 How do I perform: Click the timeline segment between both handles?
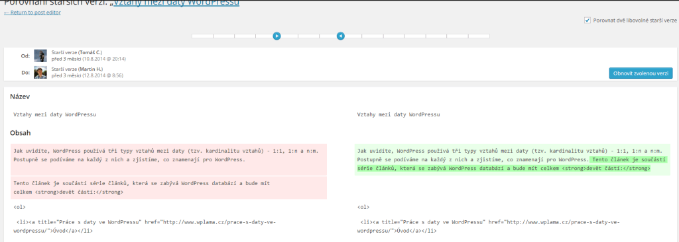pyautogui.click(x=309, y=36)
